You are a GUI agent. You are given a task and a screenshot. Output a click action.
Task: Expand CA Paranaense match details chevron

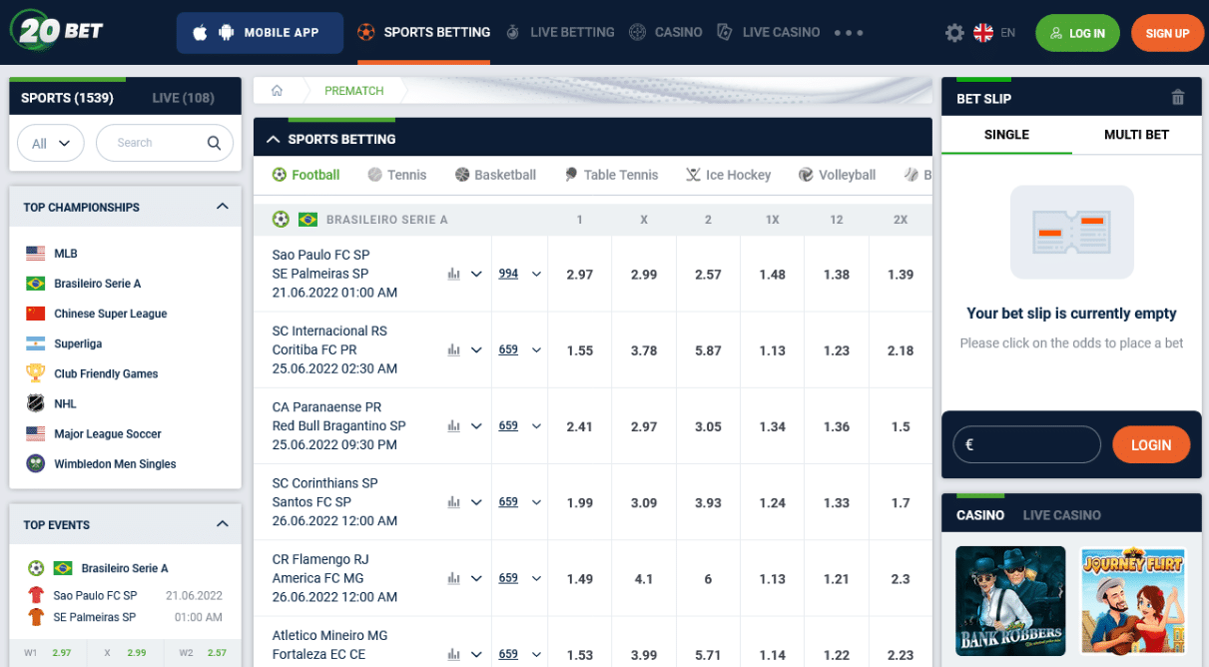point(476,426)
